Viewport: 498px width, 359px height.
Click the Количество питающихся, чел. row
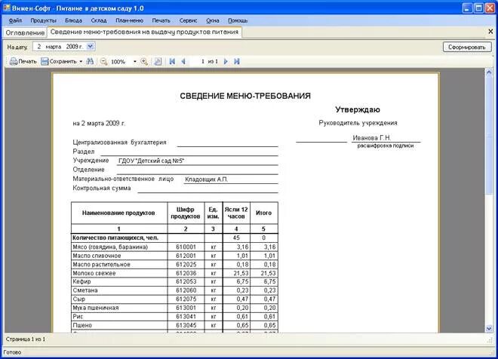point(174,238)
